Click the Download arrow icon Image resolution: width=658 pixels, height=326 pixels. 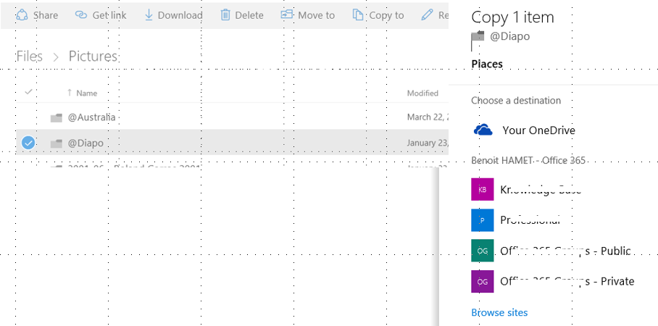(x=149, y=14)
